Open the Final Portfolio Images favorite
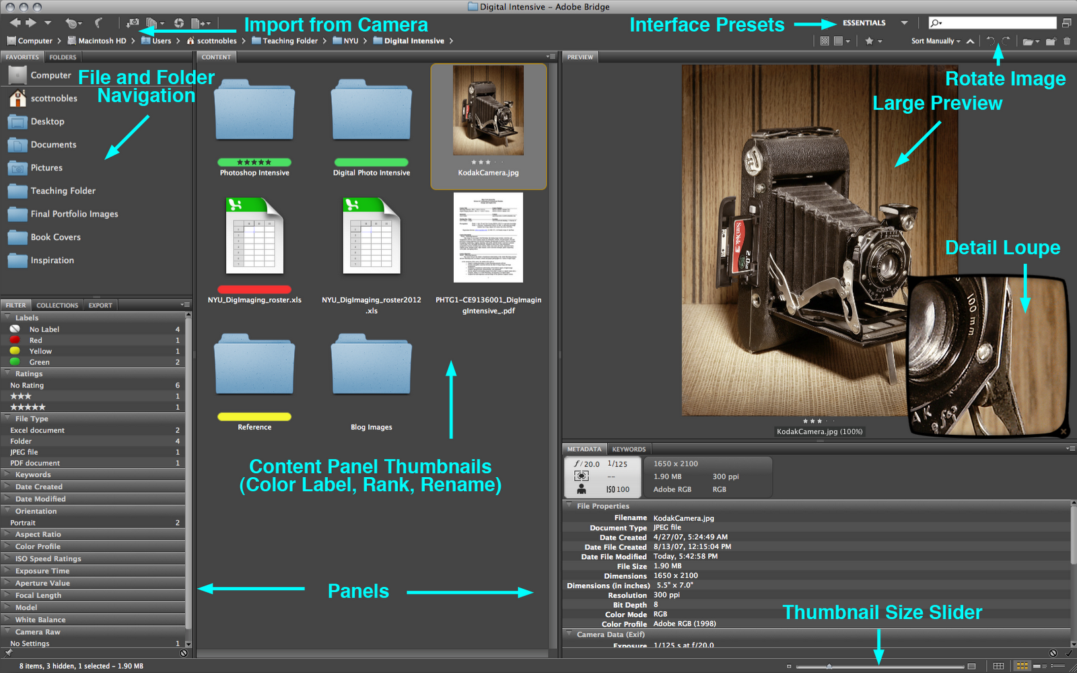Viewport: 1077px width, 673px height. point(74,213)
